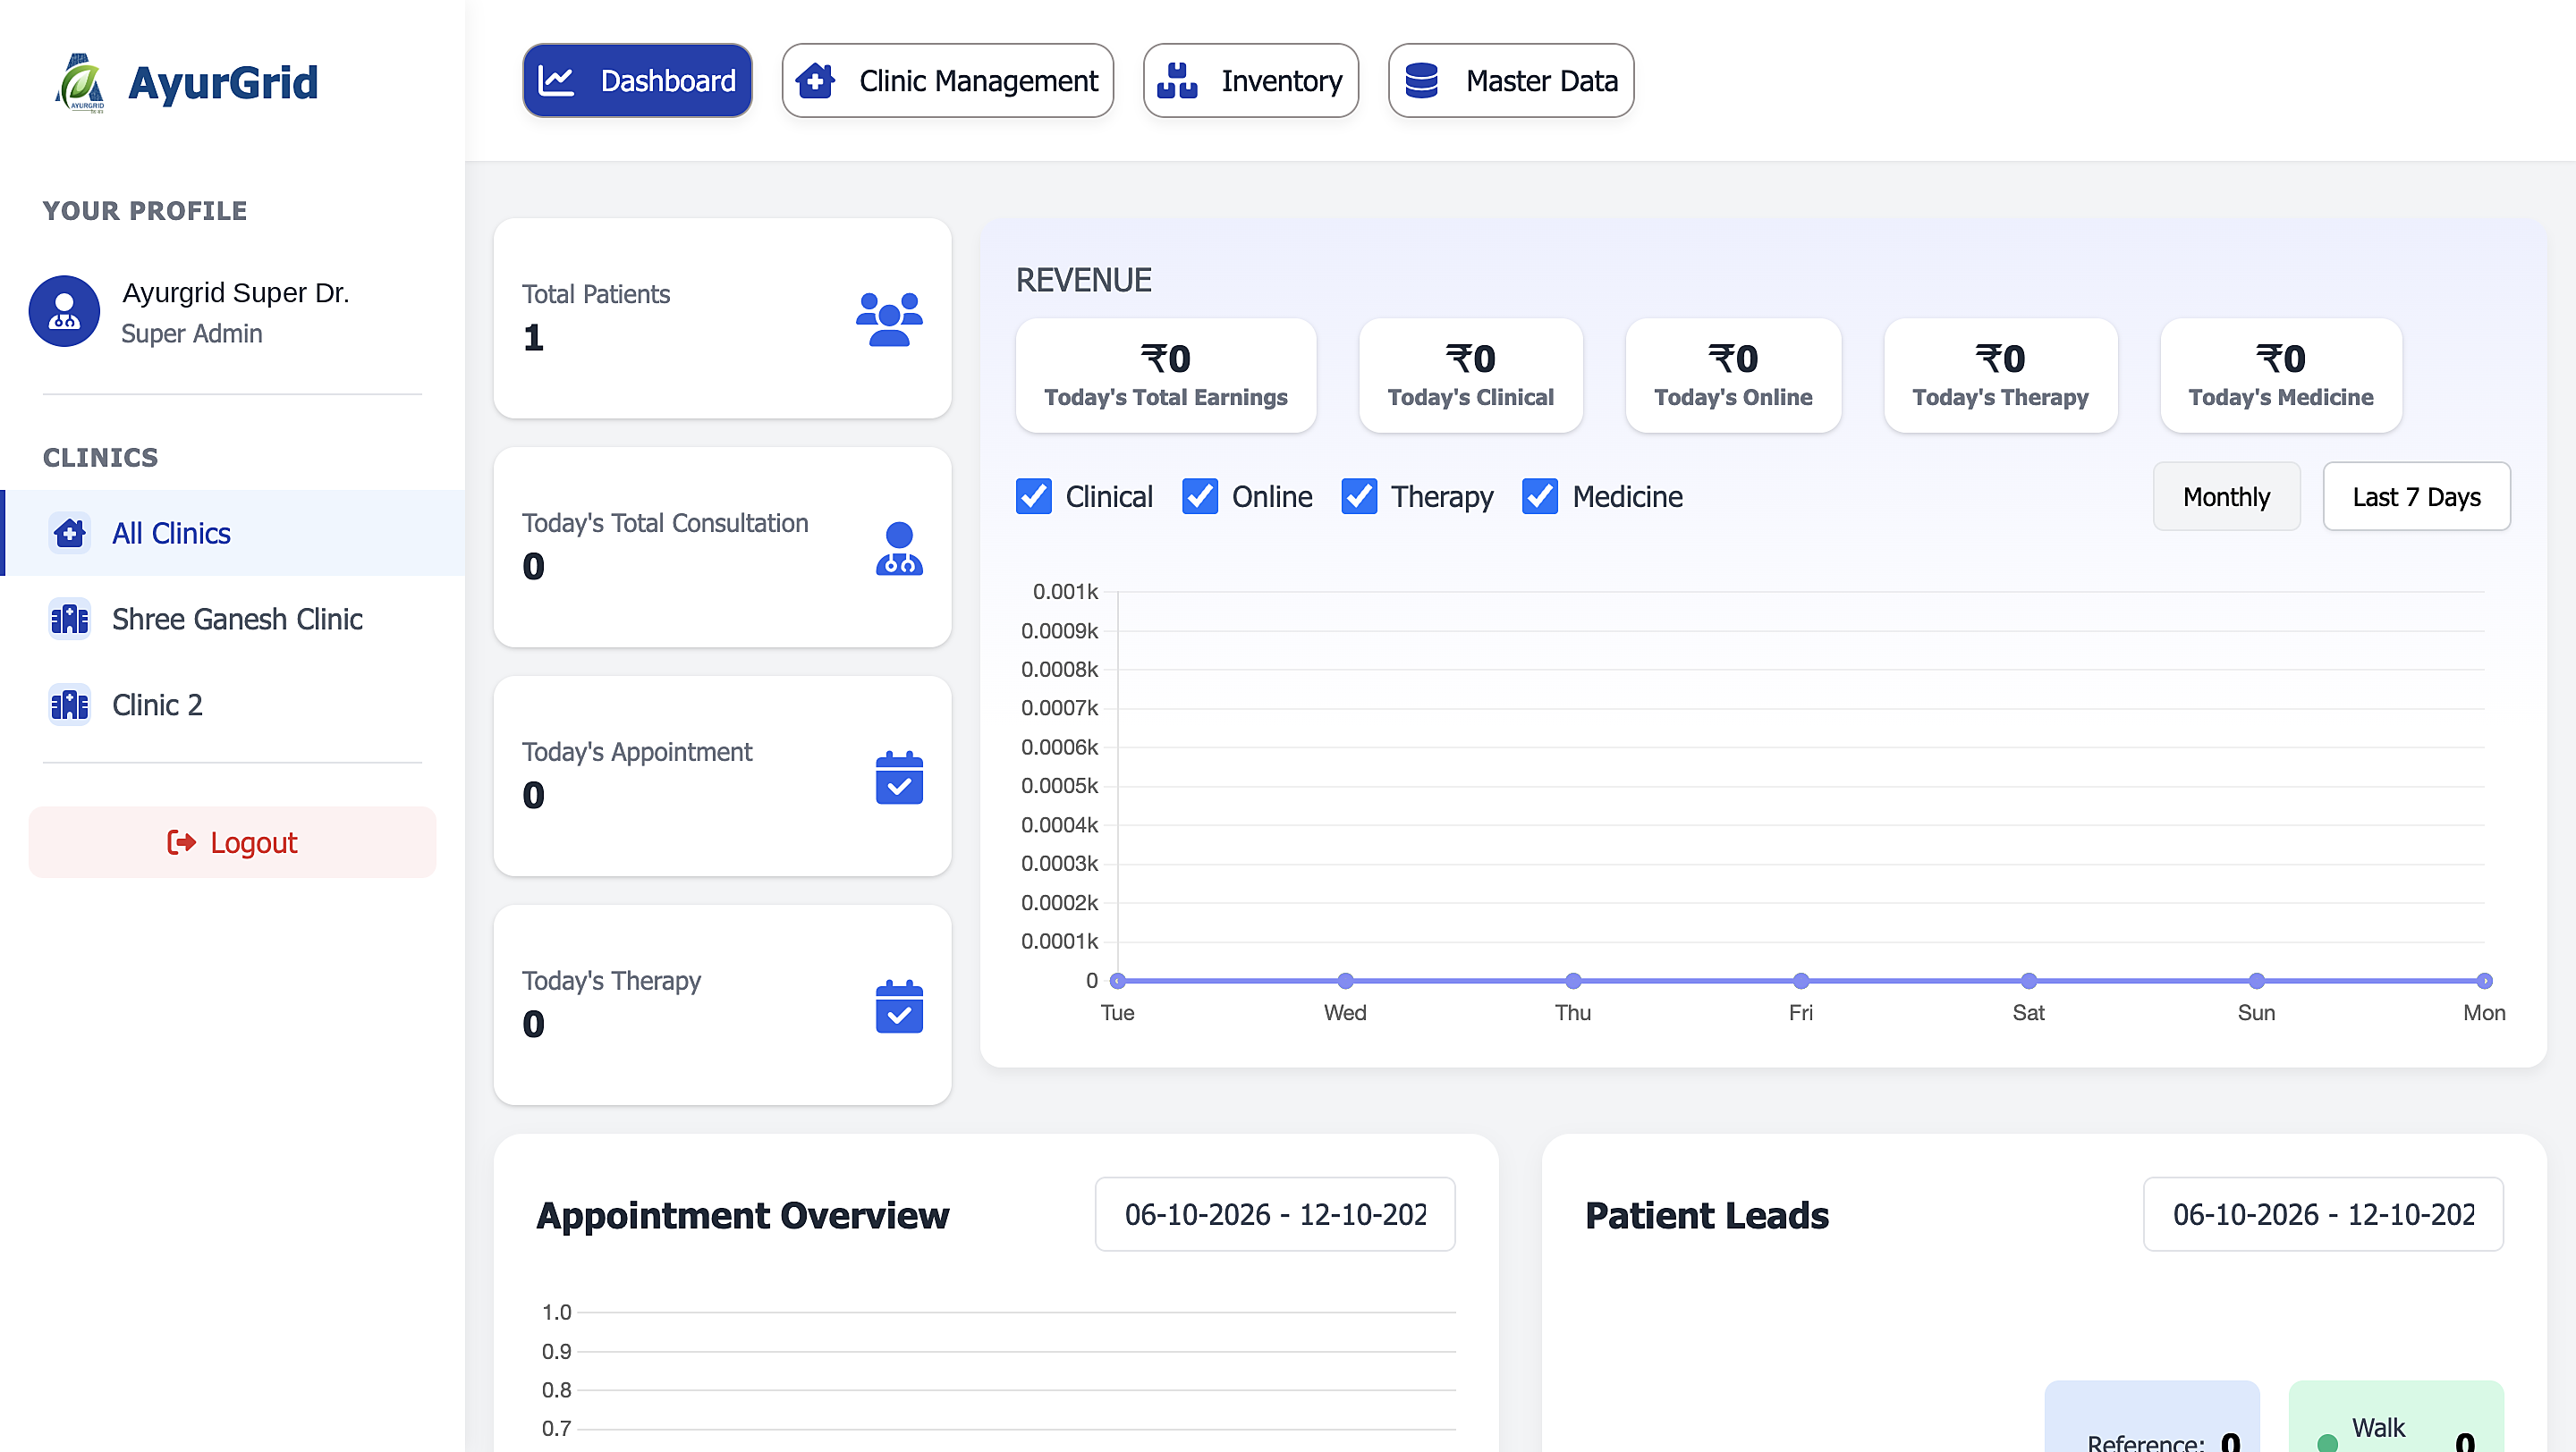Viewport: 2576px width, 1452px height.
Task: Click the AyurGrid brand name text
Action: pos(222,82)
